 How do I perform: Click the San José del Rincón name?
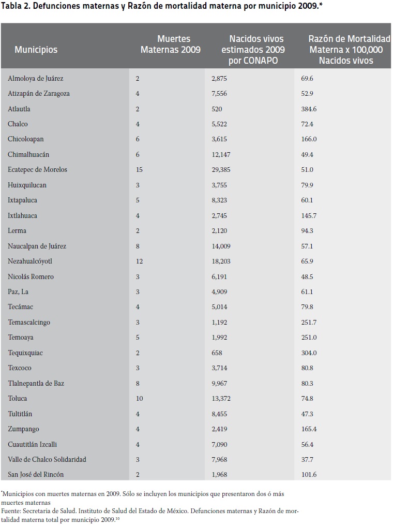pos(36,474)
